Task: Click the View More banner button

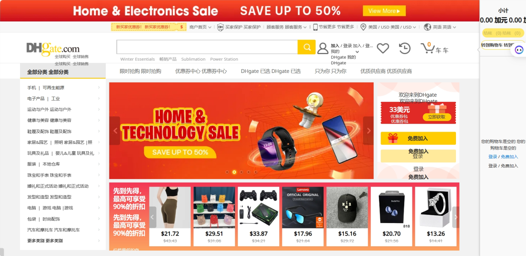Action: [x=384, y=11]
